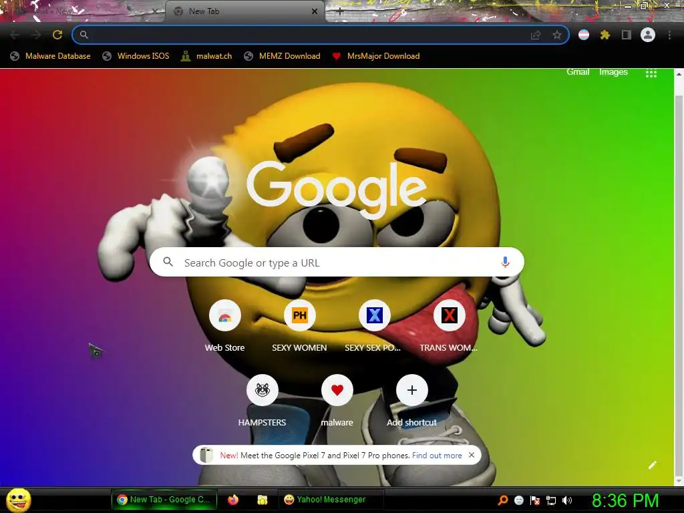Open the smiley Start button

pos(18,500)
